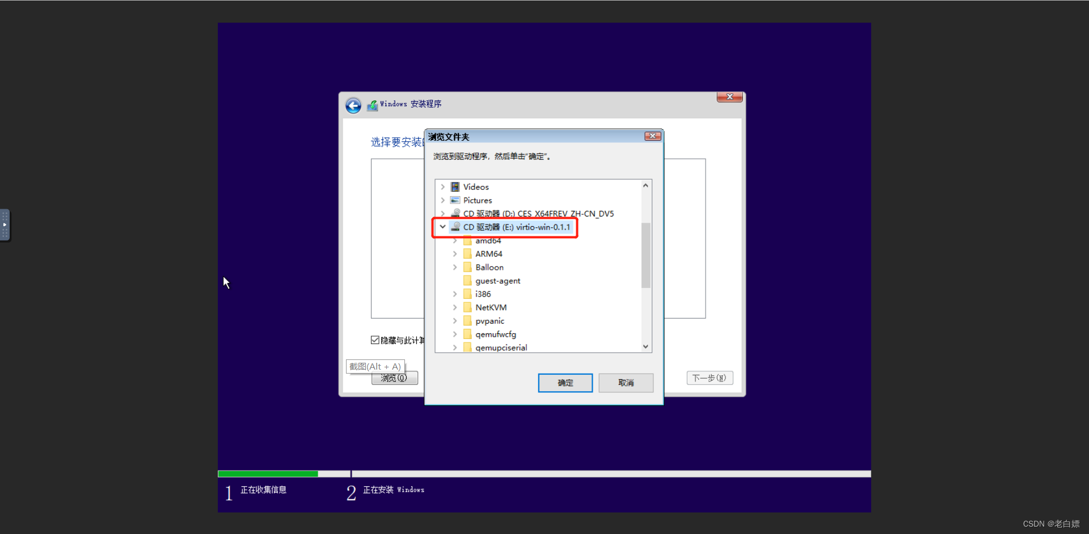1089x534 pixels.
Task: Click the guest-agent folder icon
Action: (467, 281)
